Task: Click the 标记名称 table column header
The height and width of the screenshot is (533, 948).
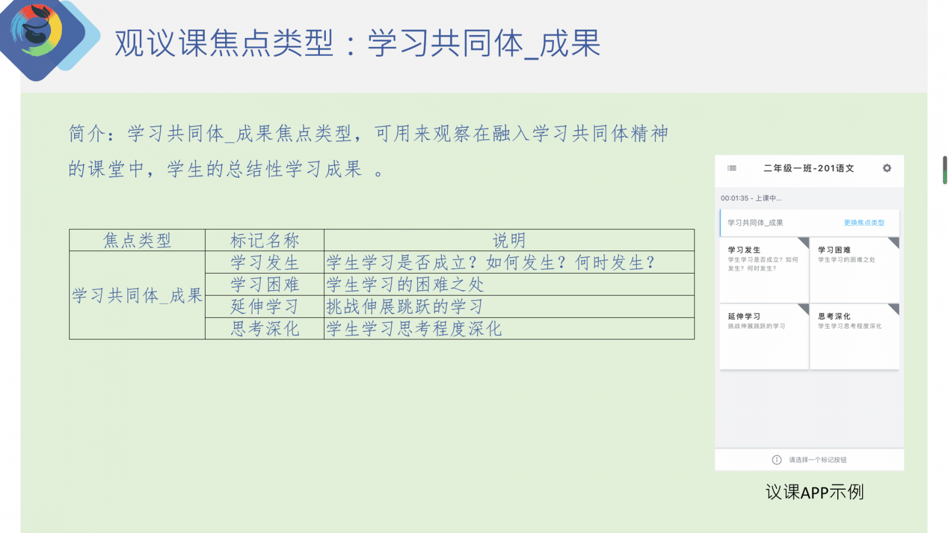Action: click(x=264, y=240)
